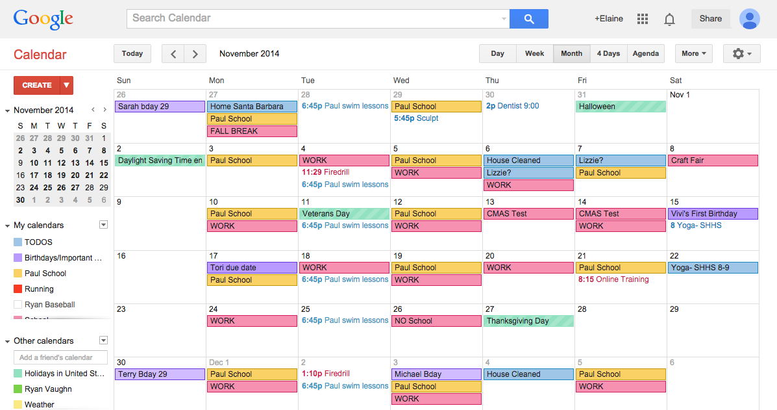Open the notifications bell icon
The height and width of the screenshot is (410, 777).
coord(669,19)
